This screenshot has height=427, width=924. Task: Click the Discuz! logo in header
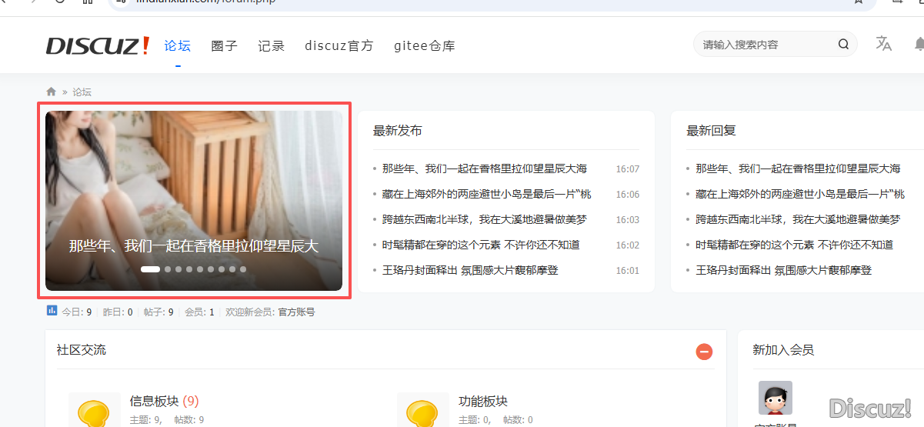tap(98, 46)
